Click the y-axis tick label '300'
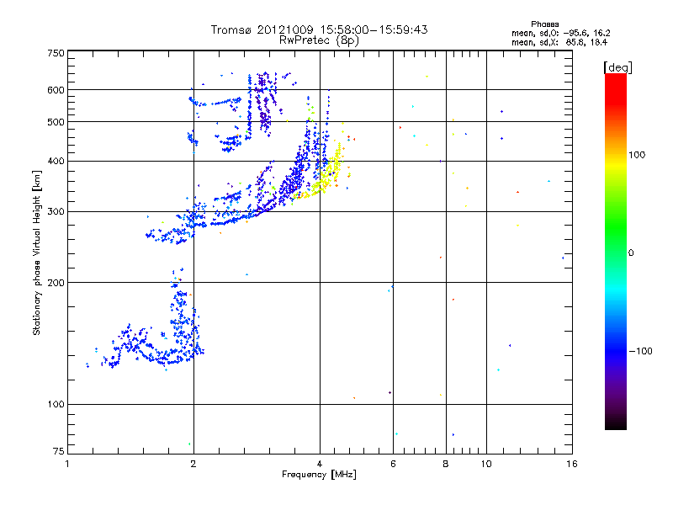The width and height of the screenshot is (673, 505). tap(56, 212)
